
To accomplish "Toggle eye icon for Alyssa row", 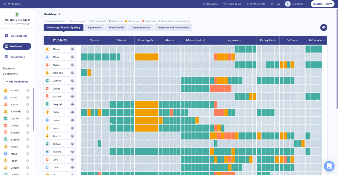I will point(72,65).
